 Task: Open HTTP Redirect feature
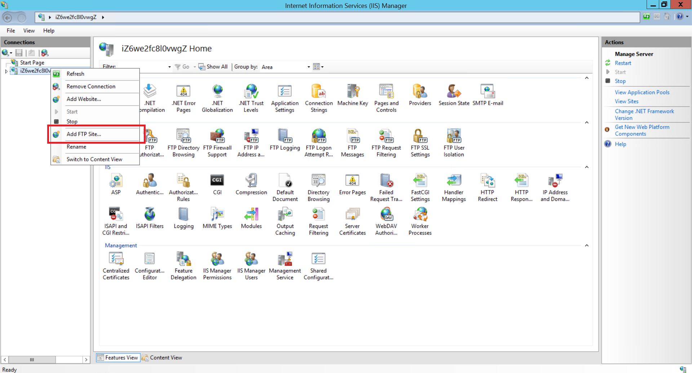tap(488, 187)
